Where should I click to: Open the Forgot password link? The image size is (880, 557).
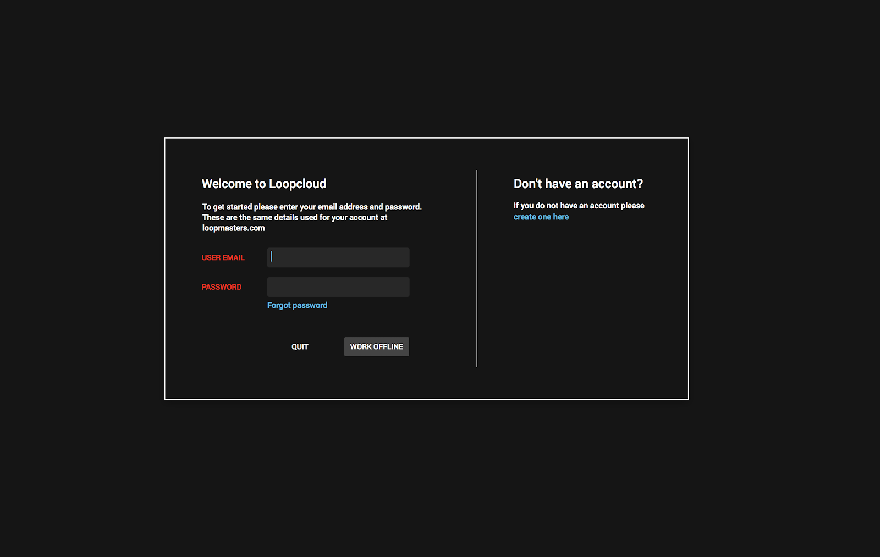click(x=297, y=305)
